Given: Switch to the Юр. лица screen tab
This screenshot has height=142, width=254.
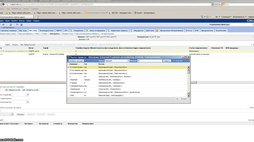Looking at the screenshot, I should (23, 30).
